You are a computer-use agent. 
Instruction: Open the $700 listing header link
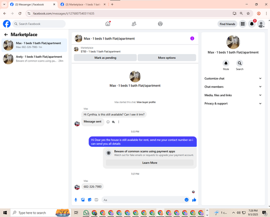[x=100, y=51]
